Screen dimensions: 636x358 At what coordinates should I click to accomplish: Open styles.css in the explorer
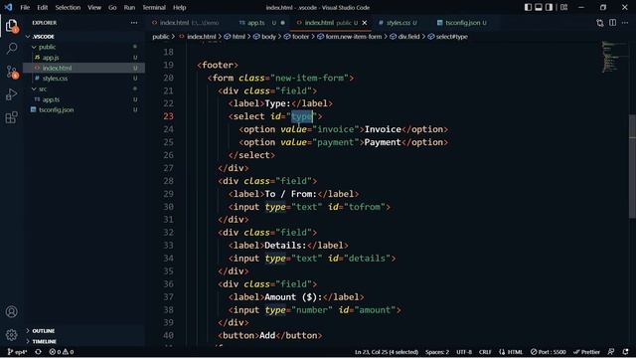click(83, 79)
